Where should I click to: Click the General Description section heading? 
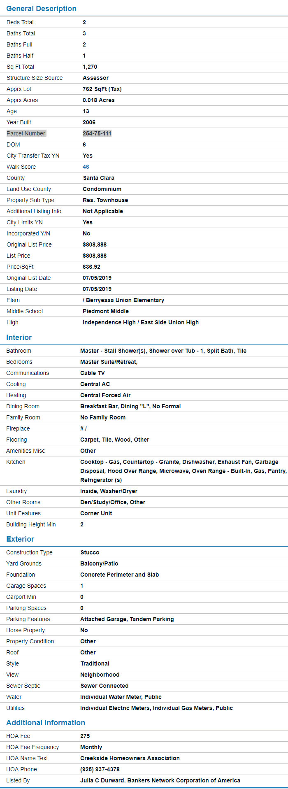pos(42,9)
